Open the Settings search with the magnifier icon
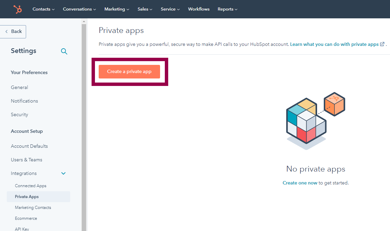390x231 pixels. tap(64, 51)
